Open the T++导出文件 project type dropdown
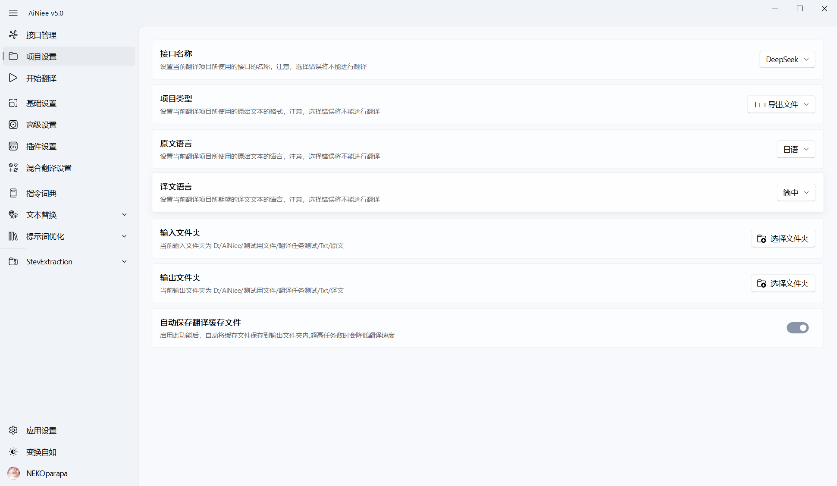Image resolution: width=837 pixels, height=486 pixels. 781,104
